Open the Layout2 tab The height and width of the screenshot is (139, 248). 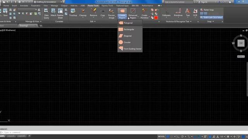(x=21, y=136)
